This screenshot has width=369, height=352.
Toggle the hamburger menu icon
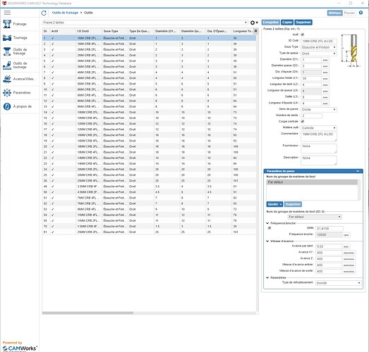tap(7, 13)
